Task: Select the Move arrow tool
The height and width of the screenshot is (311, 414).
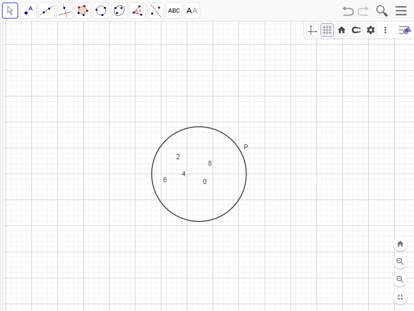Action: (10, 11)
